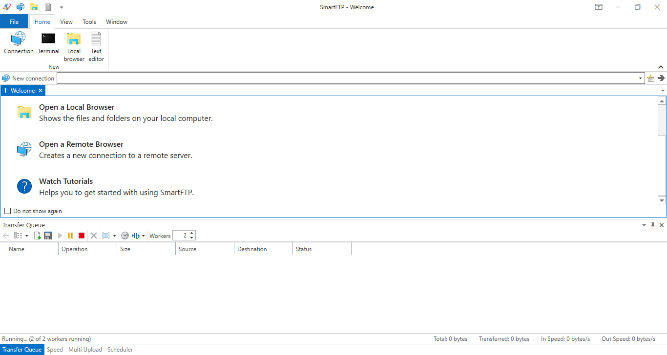Launch Local browser from the ribbon

point(74,47)
